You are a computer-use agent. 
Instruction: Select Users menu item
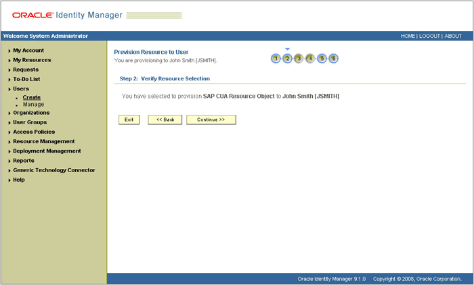coord(21,88)
